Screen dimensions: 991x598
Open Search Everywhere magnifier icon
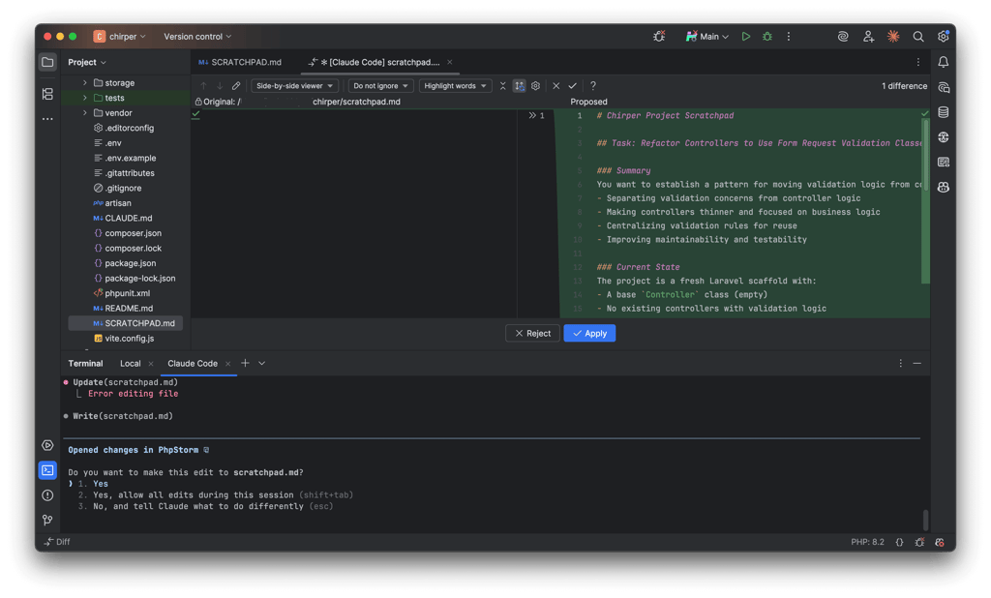[x=917, y=37]
